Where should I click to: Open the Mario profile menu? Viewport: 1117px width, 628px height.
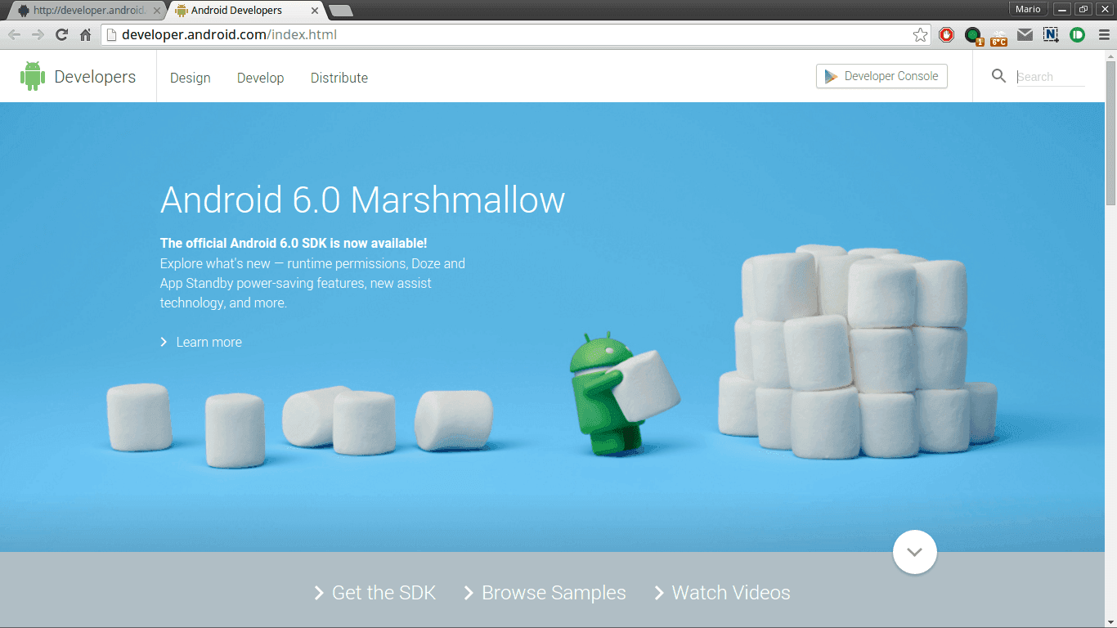pyautogui.click(x=1028, y=9)
